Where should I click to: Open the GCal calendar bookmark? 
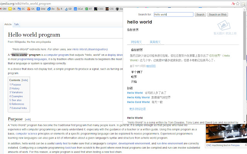pos(78,9)
